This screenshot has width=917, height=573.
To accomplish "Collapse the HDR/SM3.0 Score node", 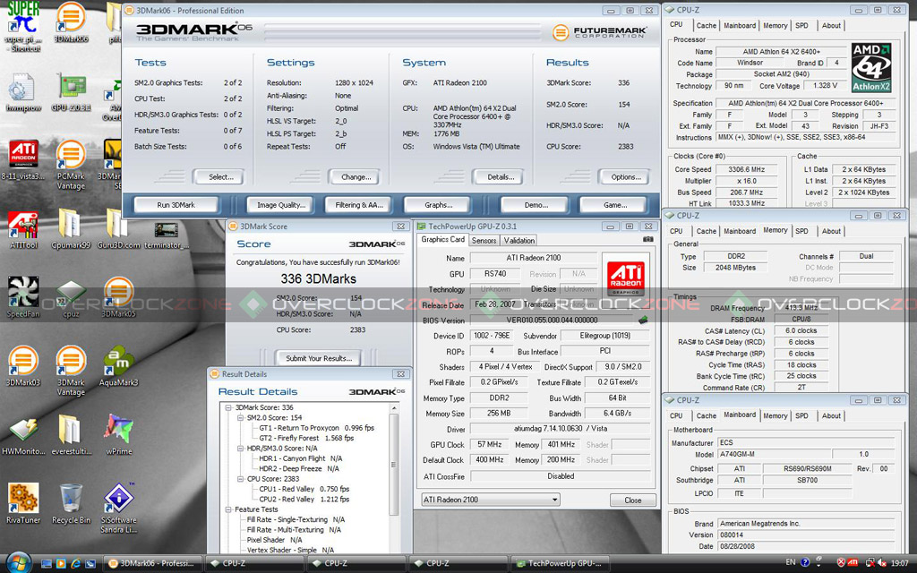I will [x=240, y=449].
